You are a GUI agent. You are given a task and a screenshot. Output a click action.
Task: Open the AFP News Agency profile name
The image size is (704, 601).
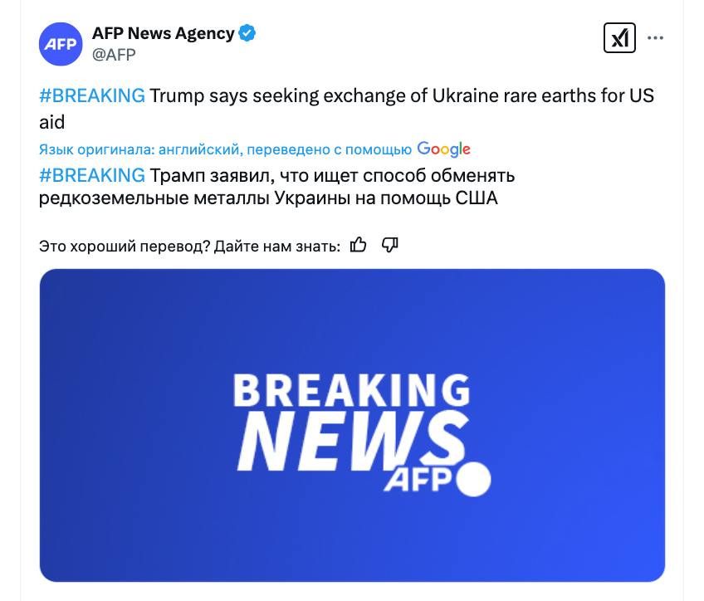pyautogui.click(x=163, y=33)
